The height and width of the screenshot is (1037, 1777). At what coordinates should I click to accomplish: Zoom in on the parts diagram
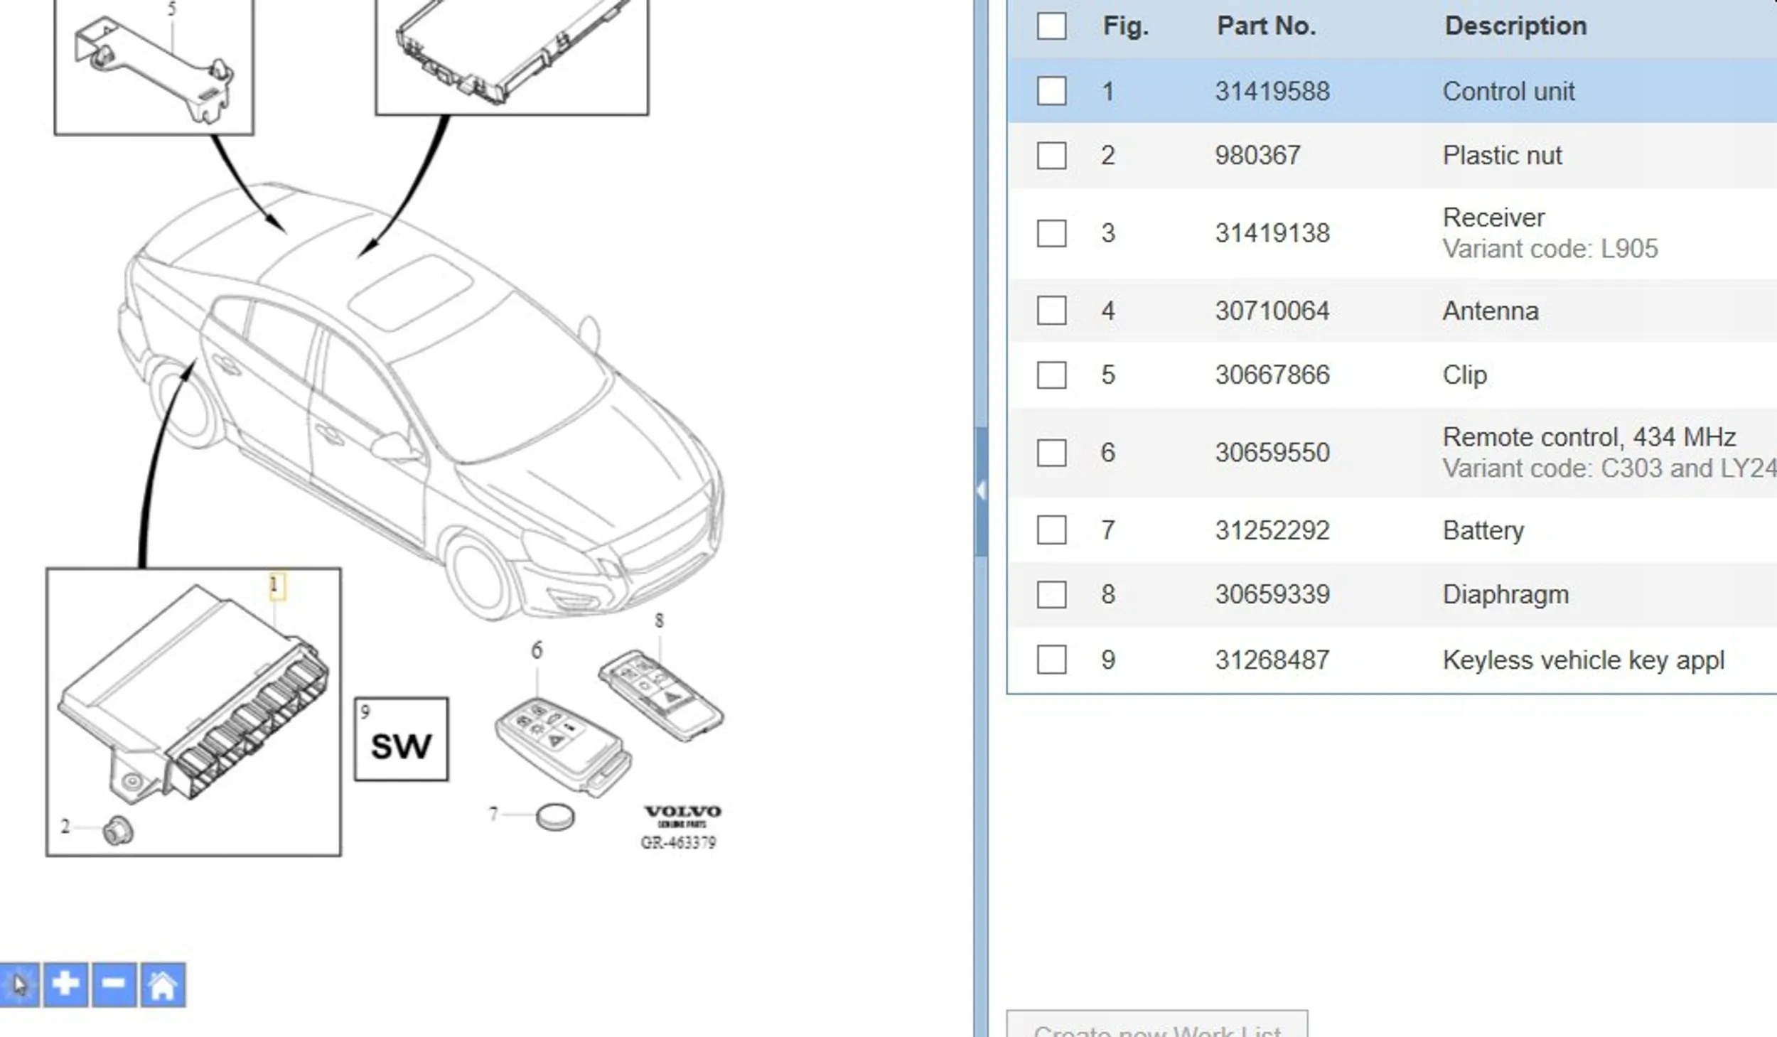coord(65,985)
